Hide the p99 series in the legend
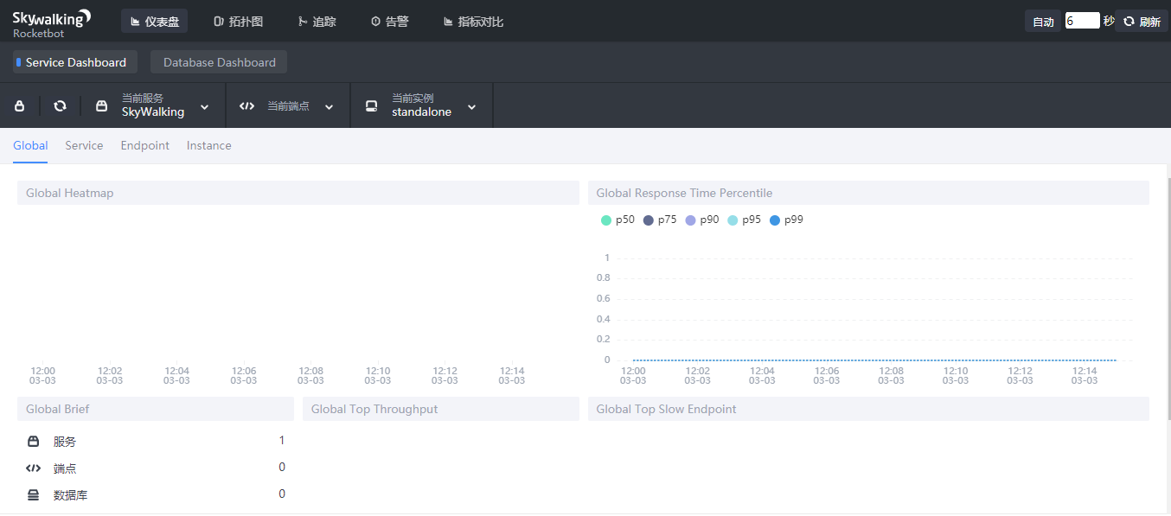The width and height of the screenshot is (1171, 516). click(786, 220)
